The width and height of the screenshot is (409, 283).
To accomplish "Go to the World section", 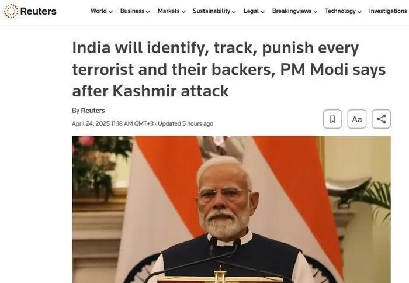I will coord(99,11).
